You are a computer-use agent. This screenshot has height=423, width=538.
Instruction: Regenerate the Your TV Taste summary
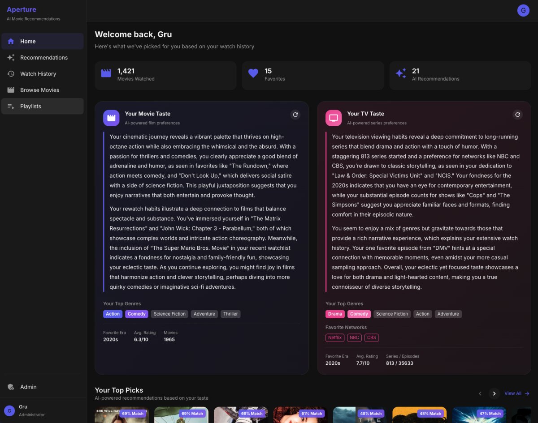[x=518, y=115]
